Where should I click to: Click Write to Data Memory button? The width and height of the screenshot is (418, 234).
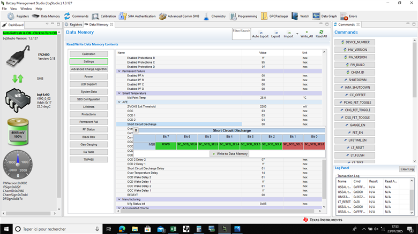click(229, 154)
